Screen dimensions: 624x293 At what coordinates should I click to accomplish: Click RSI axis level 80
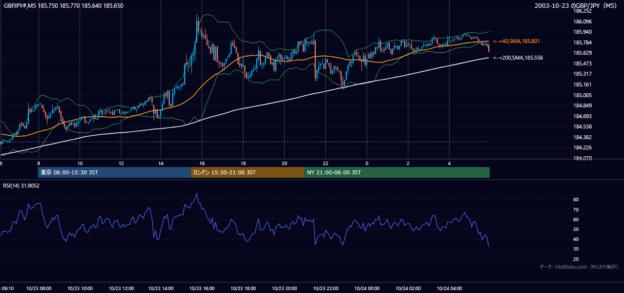click(576, 200)
